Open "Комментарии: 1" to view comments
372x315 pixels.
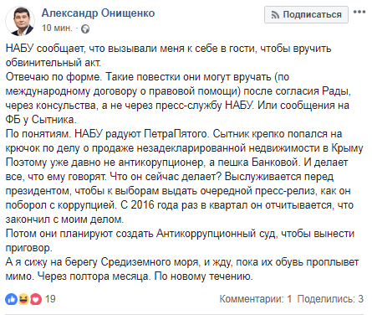[x=255, y=299]
